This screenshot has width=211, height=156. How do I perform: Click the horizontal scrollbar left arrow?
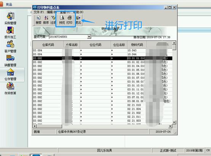35,126
